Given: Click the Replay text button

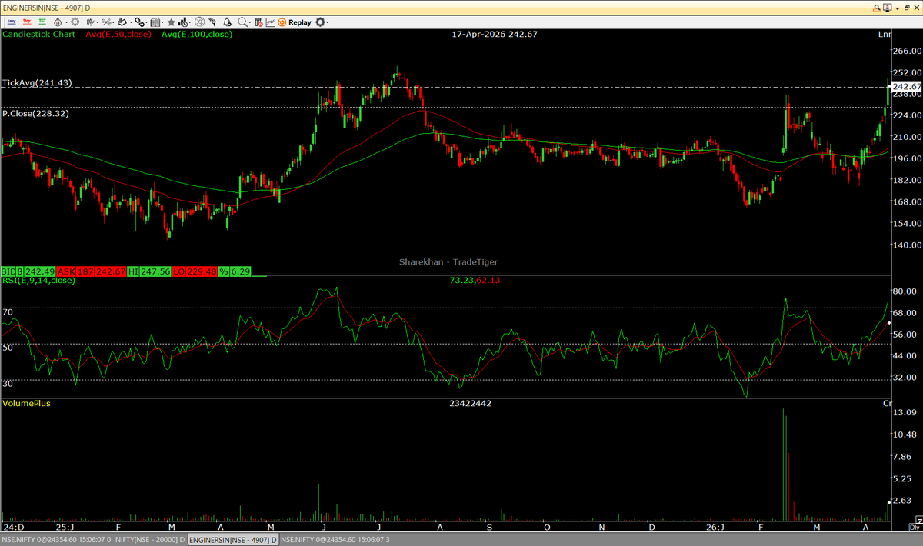Looking at the screenshot, I should pyautogui.click(x=300, y=22).
